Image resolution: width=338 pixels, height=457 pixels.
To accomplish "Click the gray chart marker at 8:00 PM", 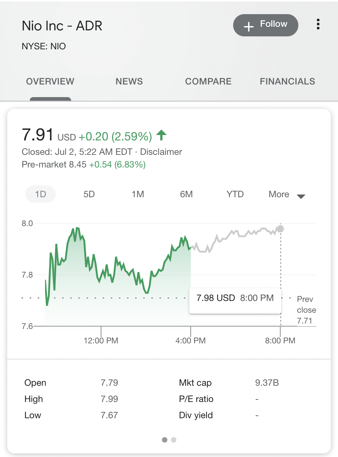I will pyautogui.click(x=280, y=229).
